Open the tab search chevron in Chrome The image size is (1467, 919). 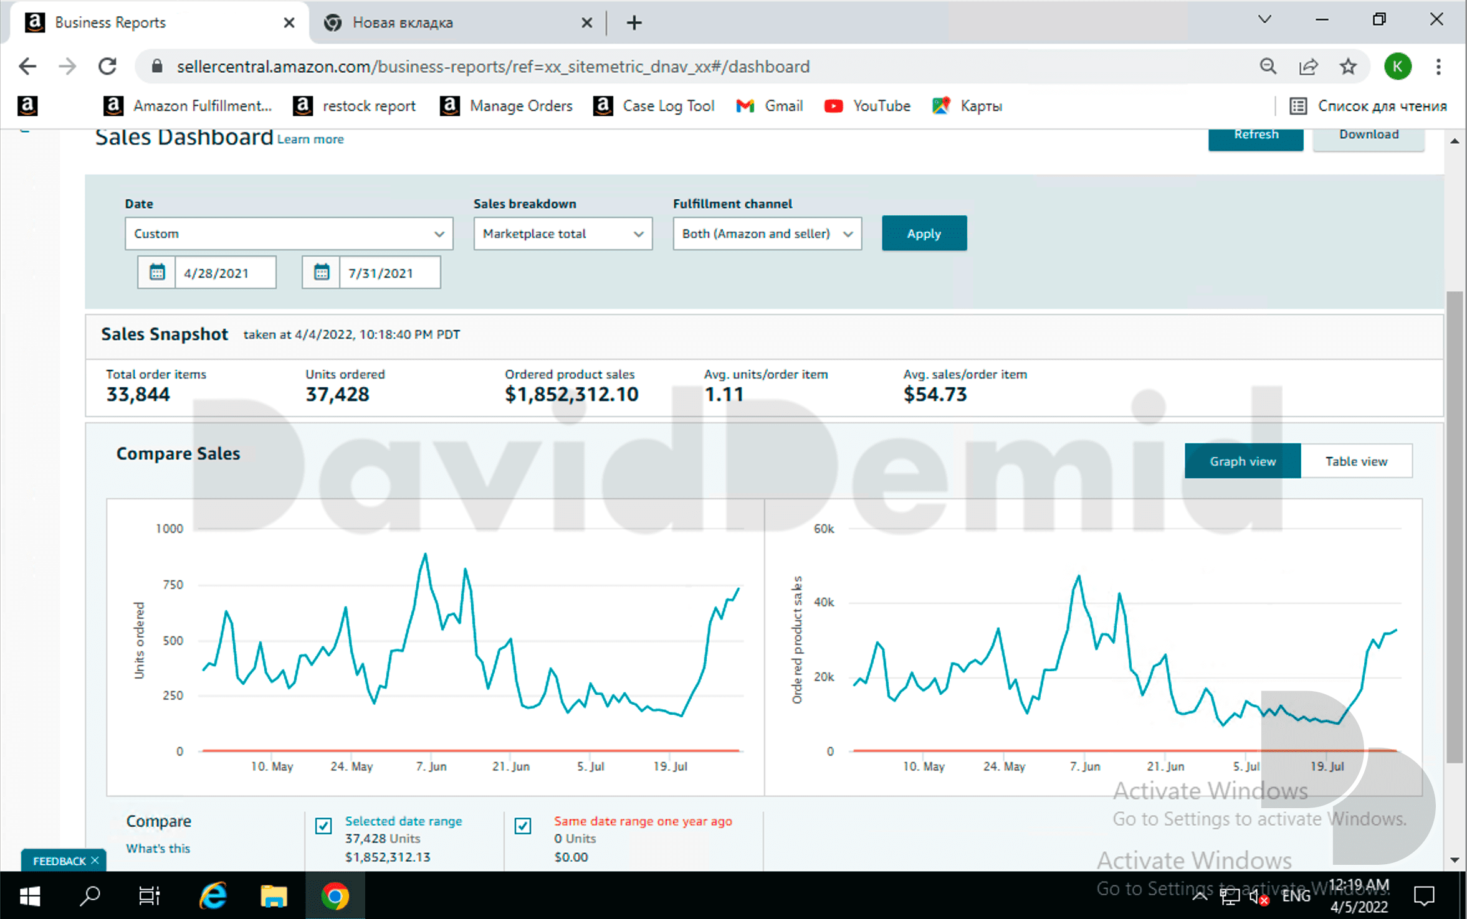1264,20
